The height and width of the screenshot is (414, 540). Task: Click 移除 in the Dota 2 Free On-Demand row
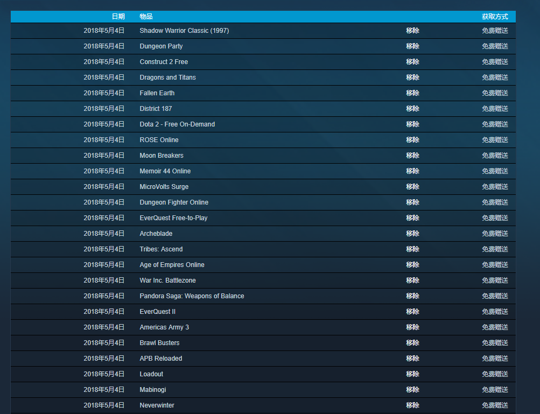coord(412,124)
